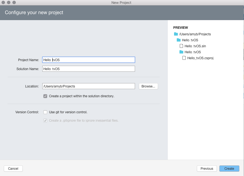Click into the Project Name field

tap(88, 60)
